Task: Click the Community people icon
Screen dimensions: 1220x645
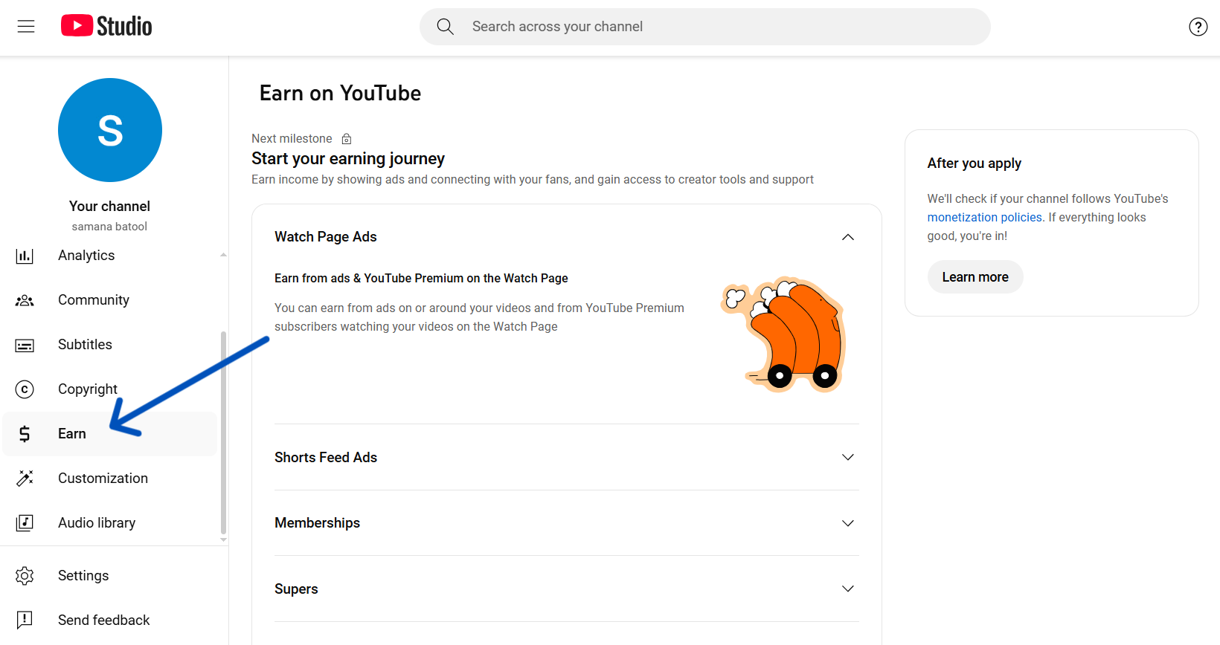Action: (25, 300)
